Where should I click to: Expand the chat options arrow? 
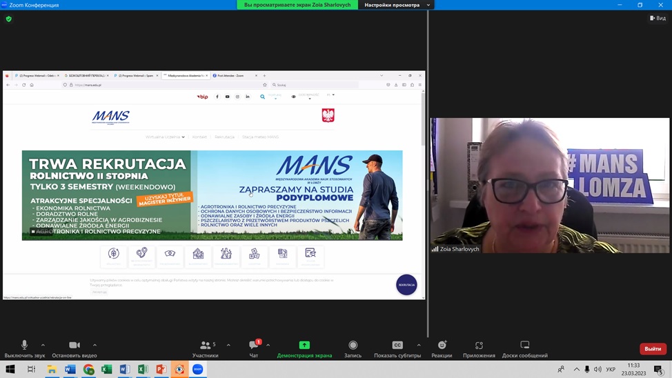pyautogui.click(x=268, y=345)
